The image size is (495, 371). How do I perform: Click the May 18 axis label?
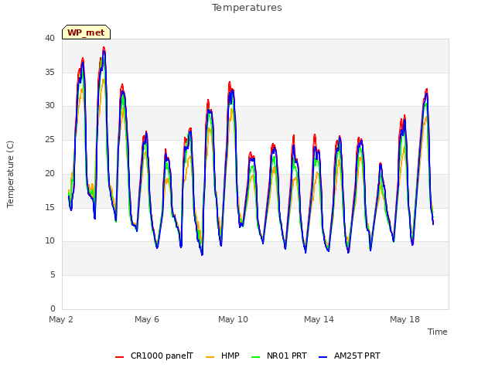405,319
